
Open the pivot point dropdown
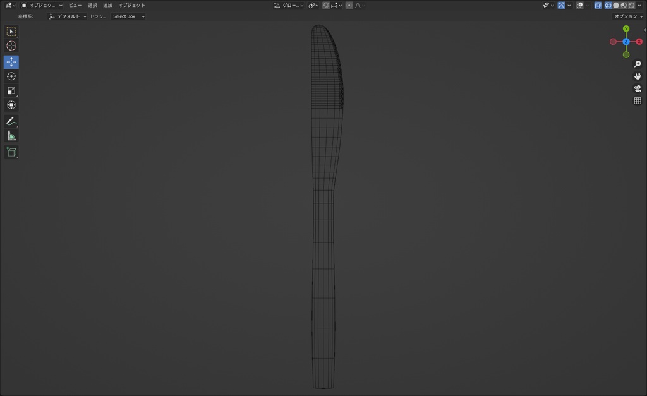(x=313, y=5)
